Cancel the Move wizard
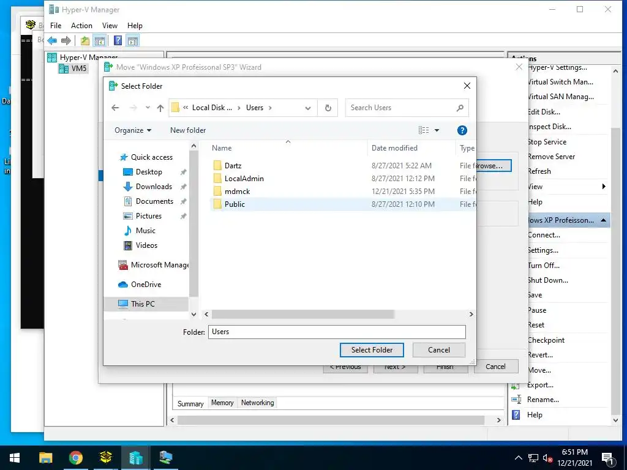 (495, 367)
